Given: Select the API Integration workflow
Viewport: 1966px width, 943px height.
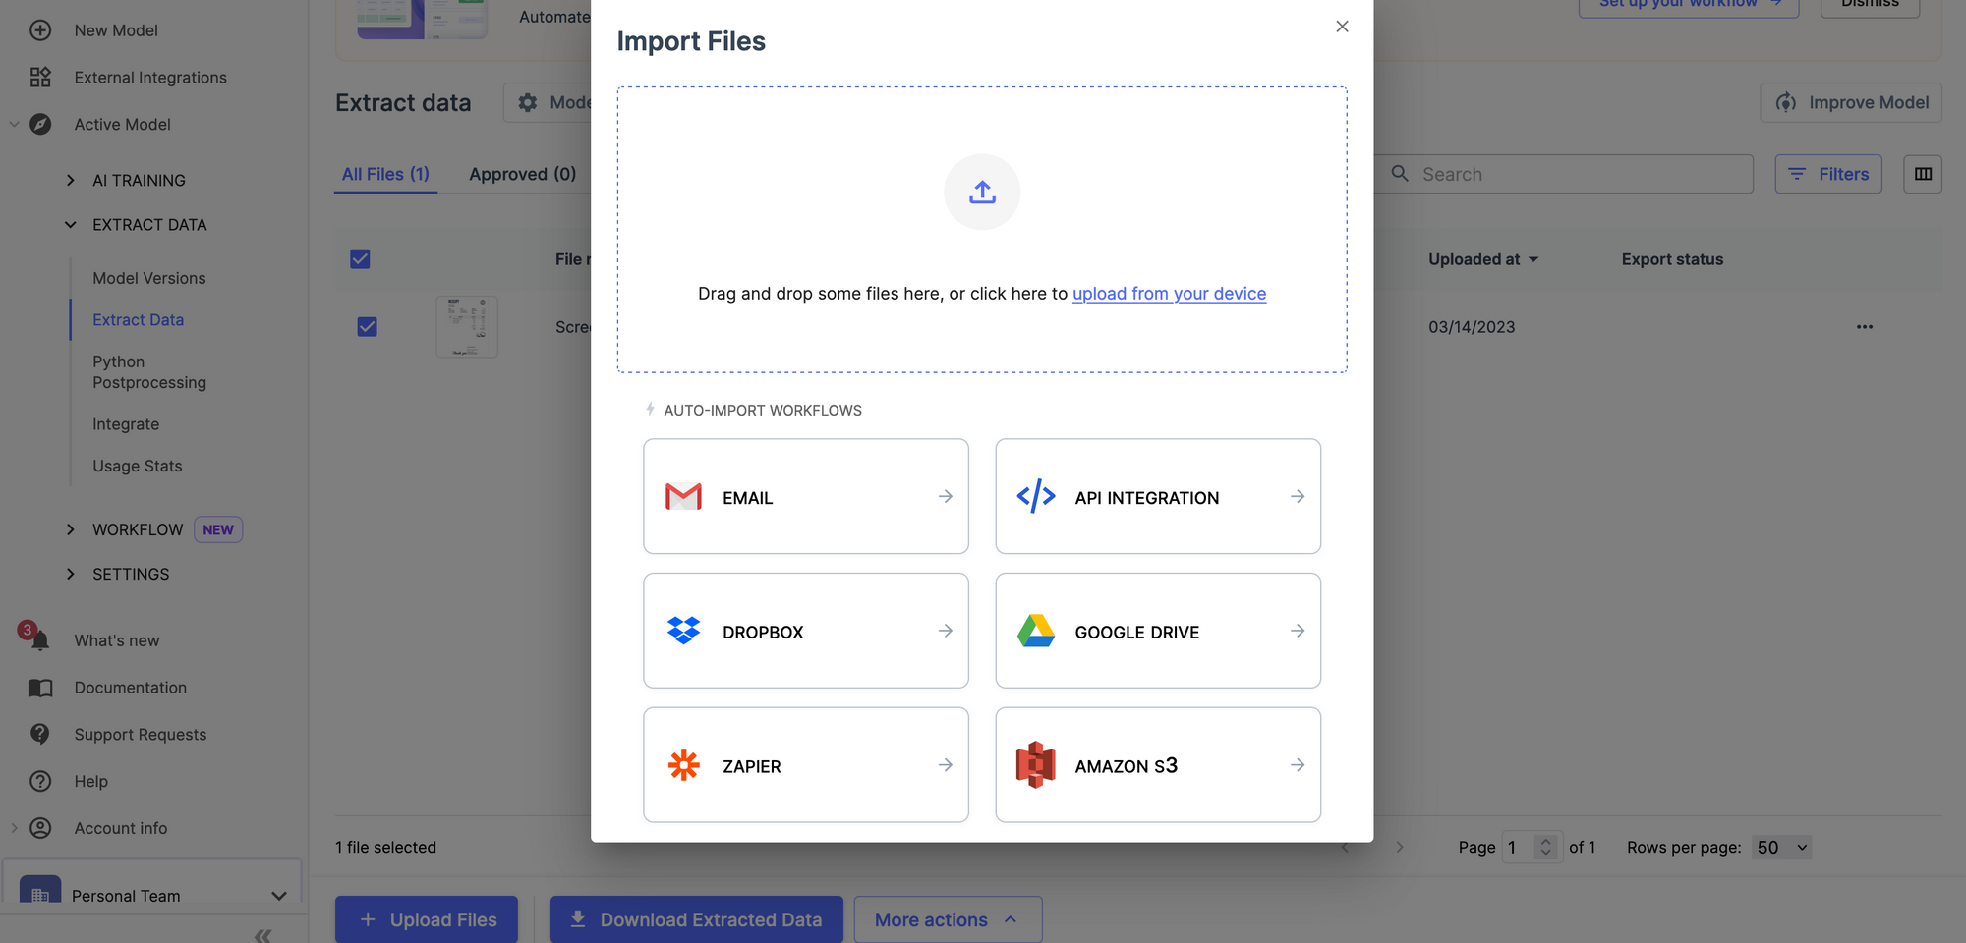Looking at the screenshot, I should coord(1158,497).
